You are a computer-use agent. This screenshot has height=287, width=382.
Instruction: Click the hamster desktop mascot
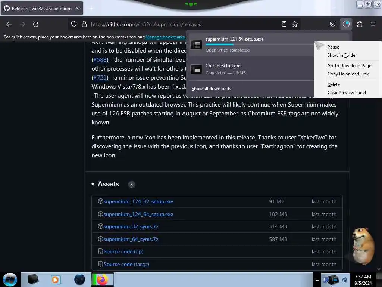pyautogui.click(x=363, y=246)
